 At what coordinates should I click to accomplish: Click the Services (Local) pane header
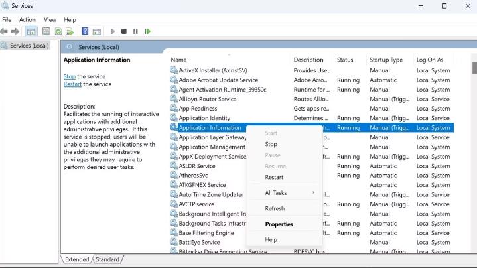point(99,47)
